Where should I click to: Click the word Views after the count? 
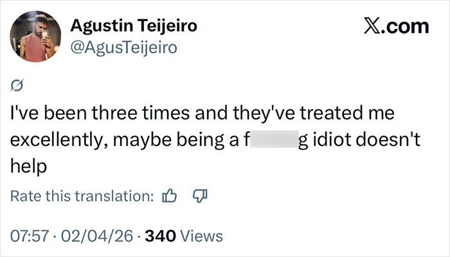coord(201,236)
